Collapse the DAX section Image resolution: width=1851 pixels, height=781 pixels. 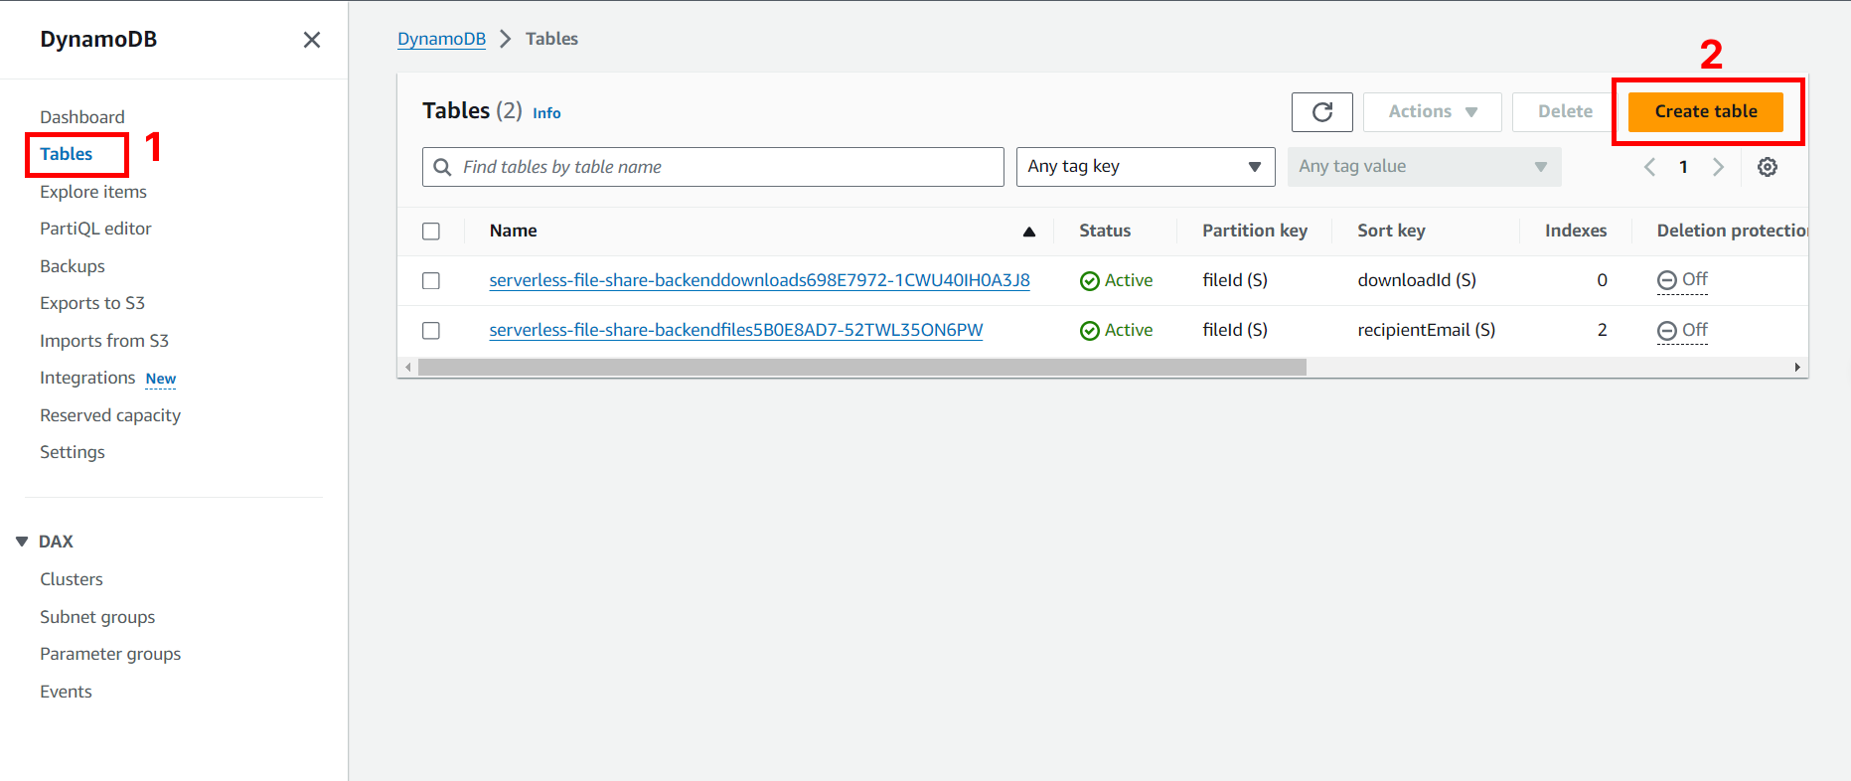tap(22, 542)
